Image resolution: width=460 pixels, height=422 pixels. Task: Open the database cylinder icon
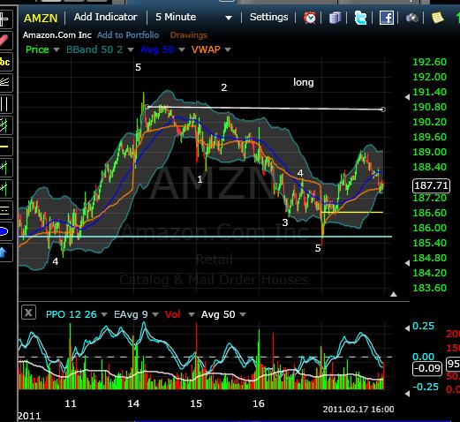335,18
